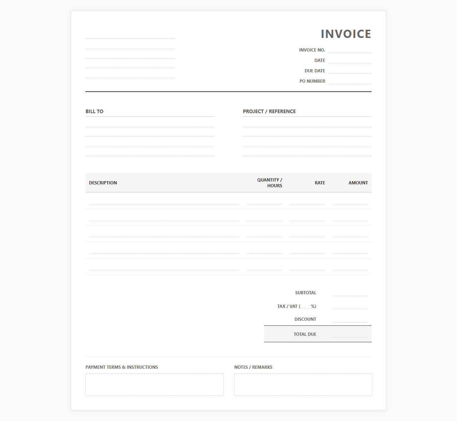The image size is (457, 421).
Task: Click the BILL TO heading
Action: [94, 111]
